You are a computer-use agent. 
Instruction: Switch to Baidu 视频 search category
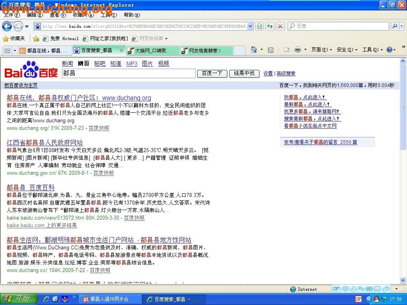pyautogui.click(x=163, y=64)
